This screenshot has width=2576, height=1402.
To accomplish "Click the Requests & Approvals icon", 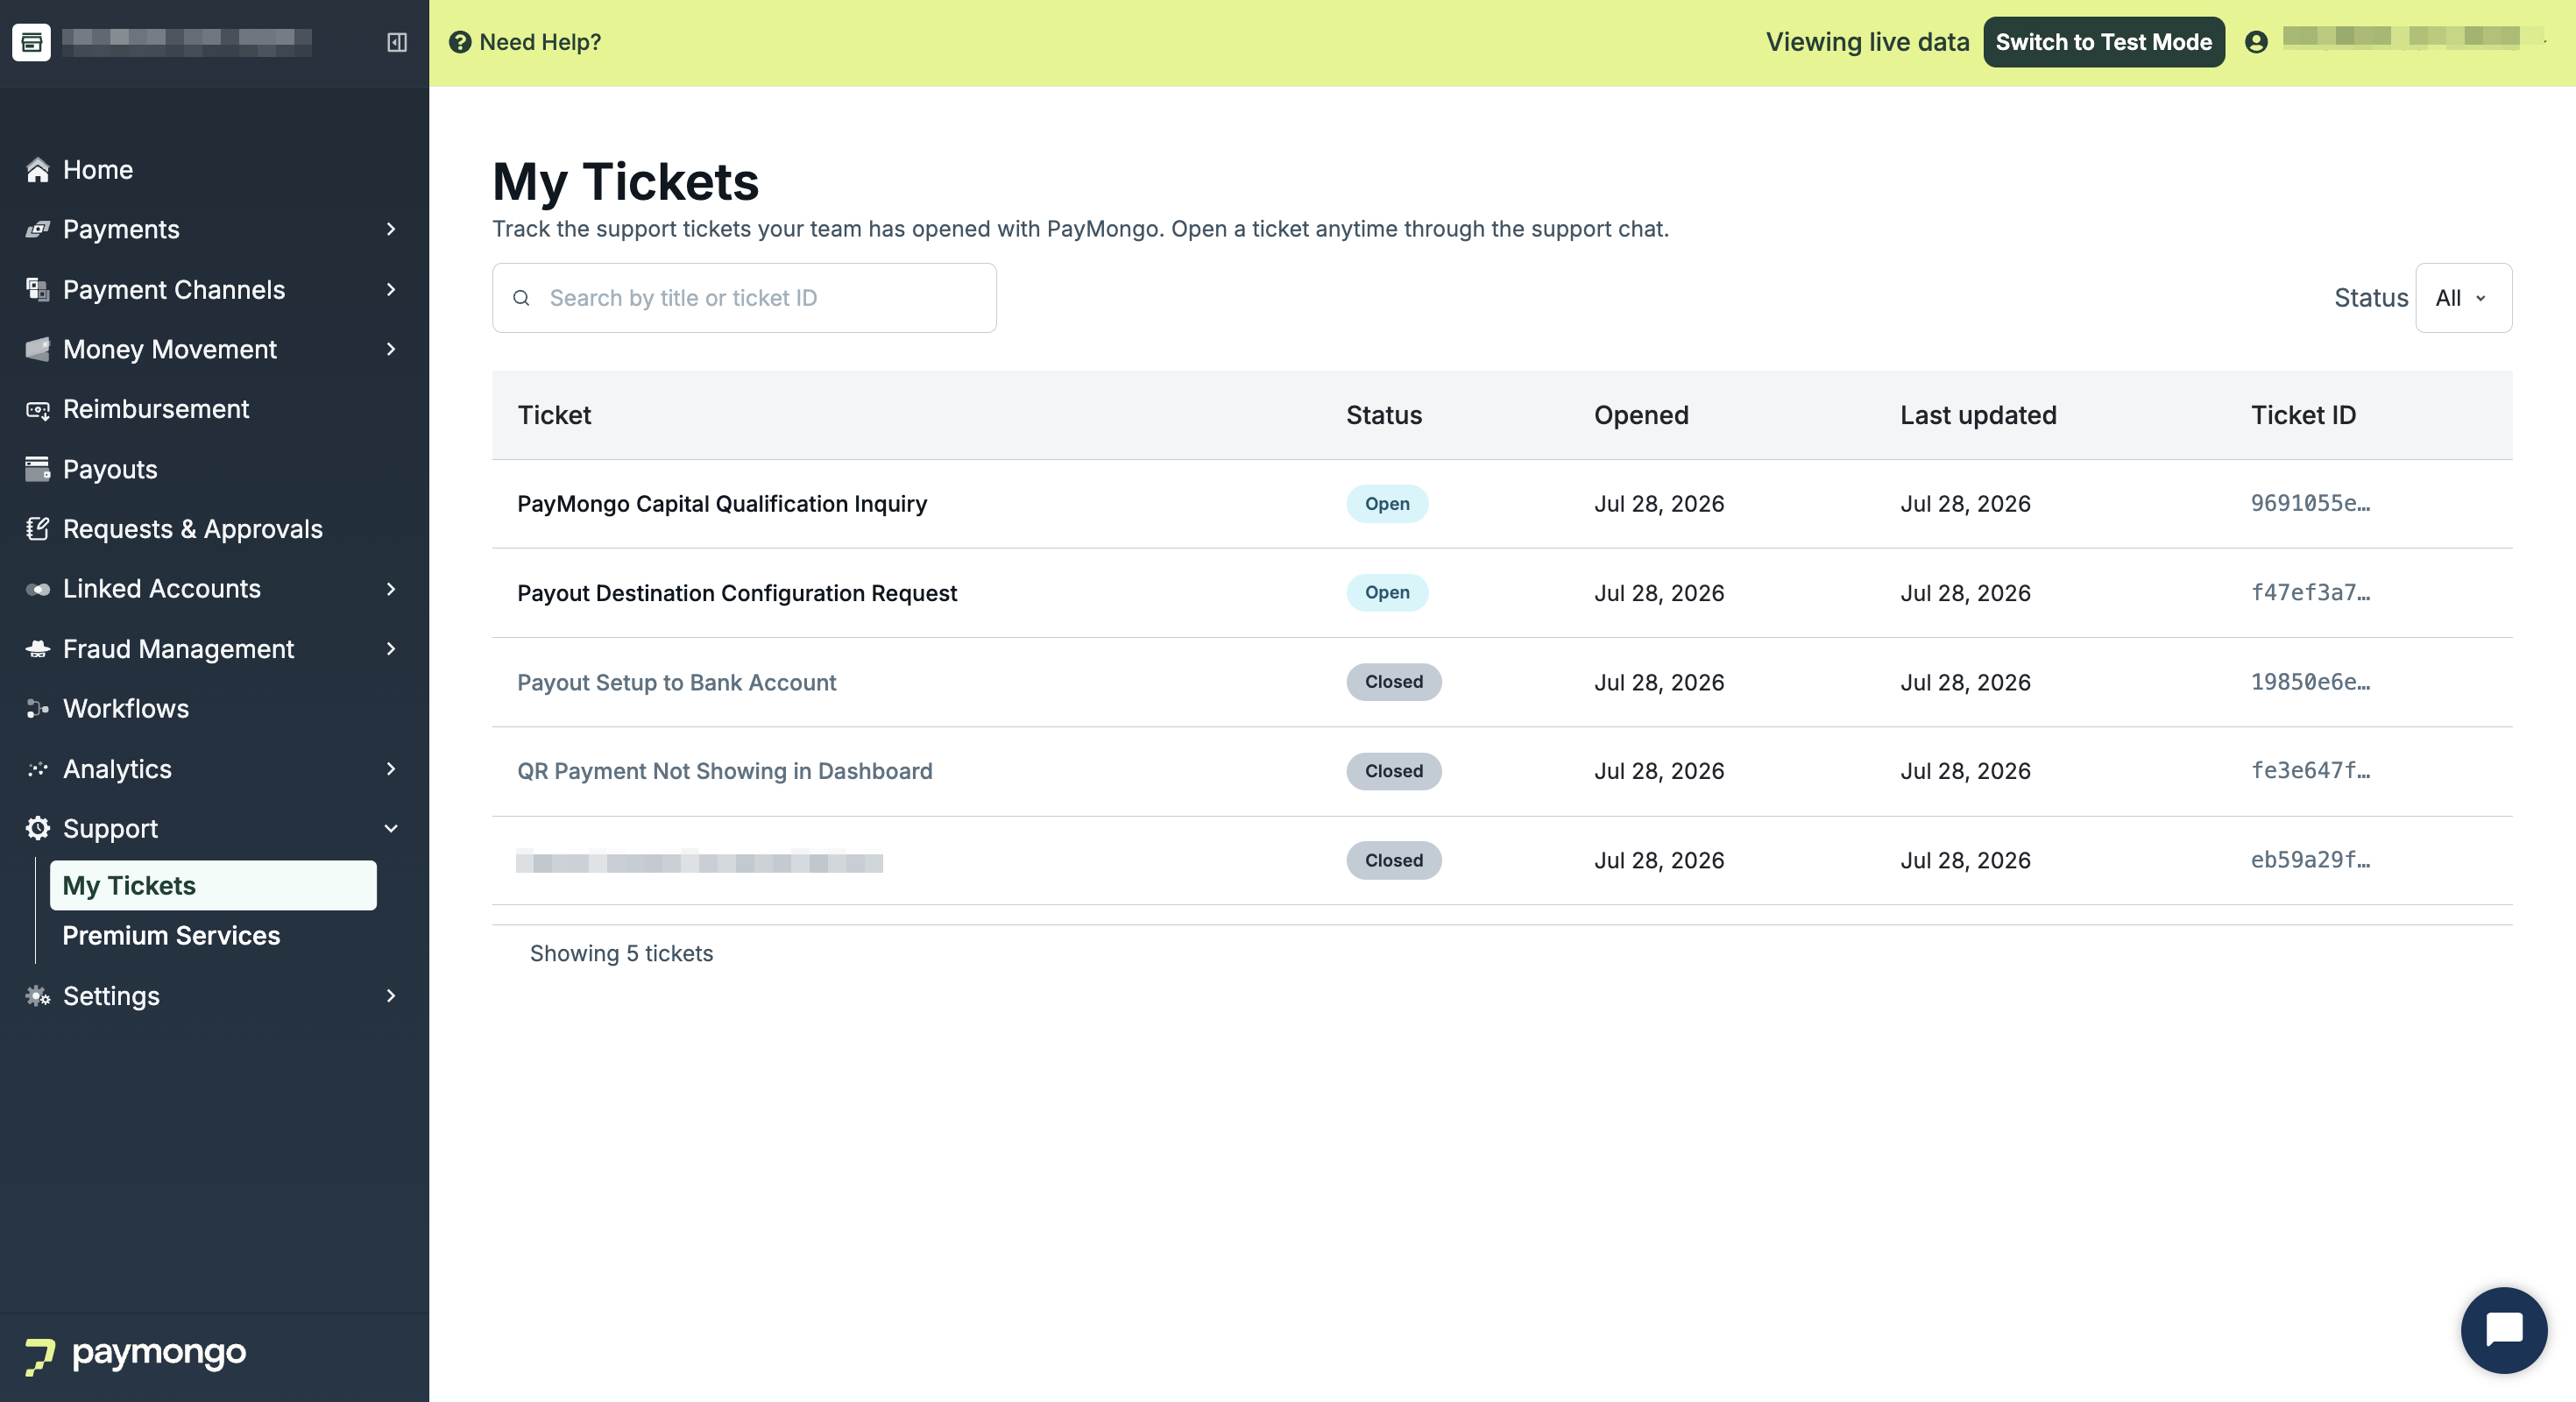I will 38,529.
